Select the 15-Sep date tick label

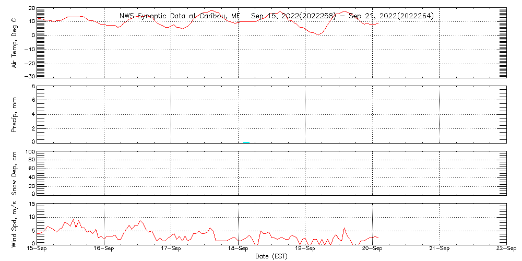click(x=37, y=250)
